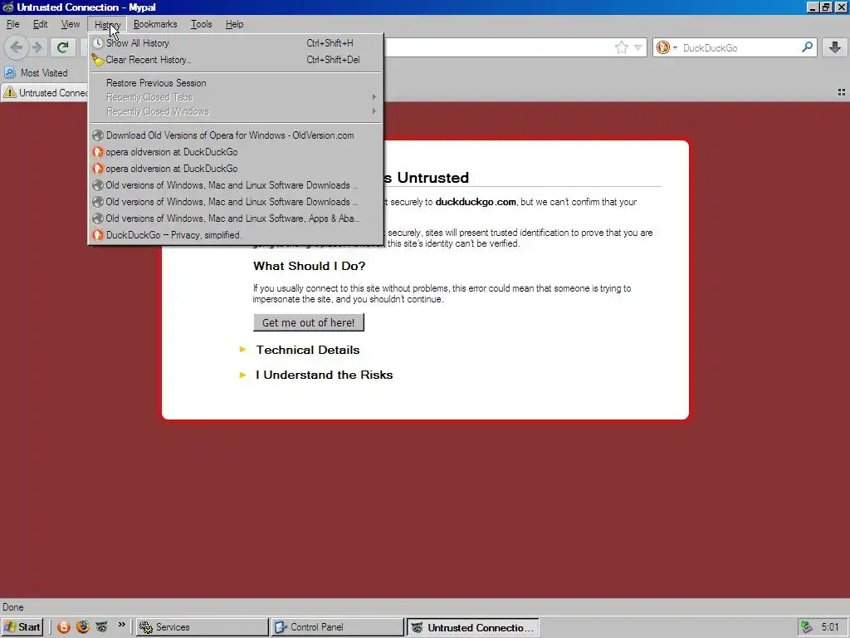Open the Most Visited bookmarks folder
850x638 pixels.
pos(36,73)
